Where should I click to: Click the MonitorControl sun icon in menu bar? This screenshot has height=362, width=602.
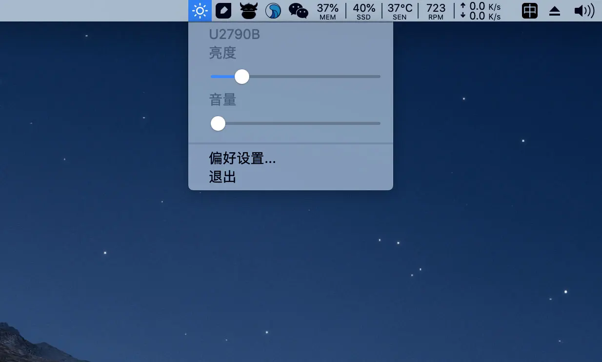point(200,11)
